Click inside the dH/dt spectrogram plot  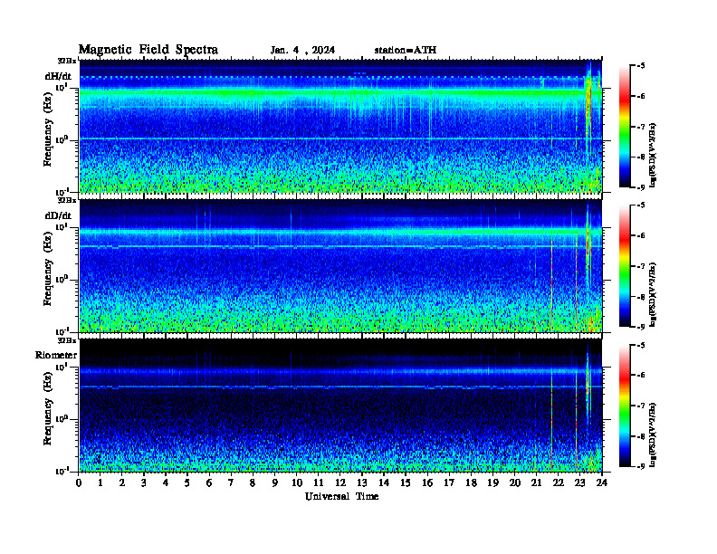(340, 127)
